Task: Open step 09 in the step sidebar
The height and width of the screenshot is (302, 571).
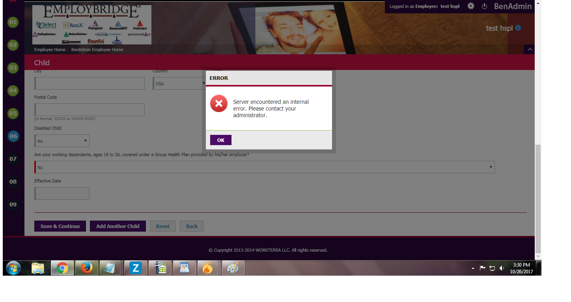Action: click(13, 204)
